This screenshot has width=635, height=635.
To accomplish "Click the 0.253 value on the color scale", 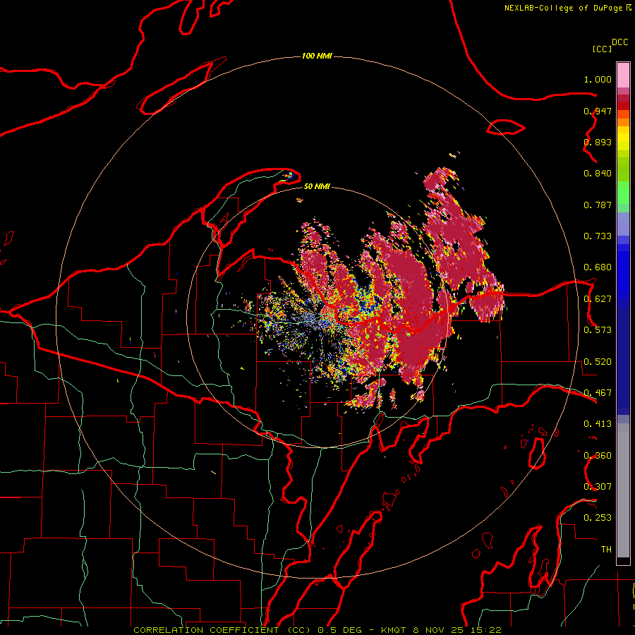I will click(598, 518).
